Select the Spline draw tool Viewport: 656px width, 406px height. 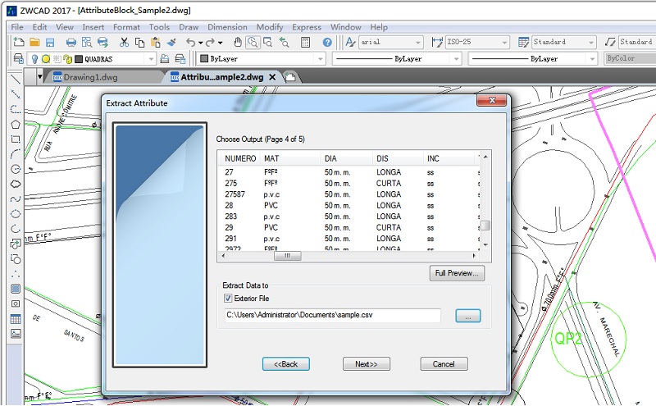[16, 199]
